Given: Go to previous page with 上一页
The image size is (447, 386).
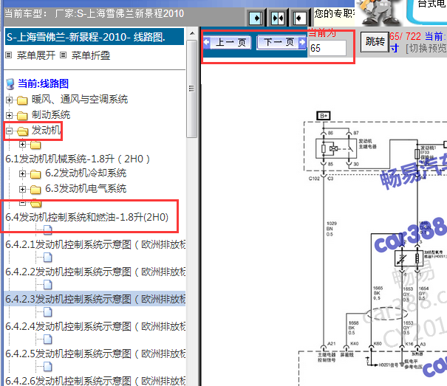Looking at the screenshot, I should 228,43.
